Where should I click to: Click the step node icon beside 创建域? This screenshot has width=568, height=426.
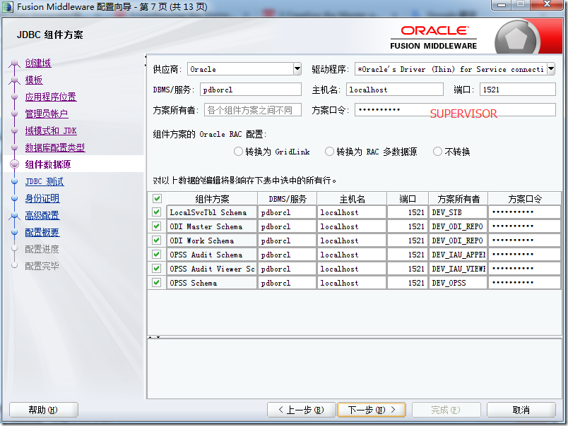click(15, 63)
